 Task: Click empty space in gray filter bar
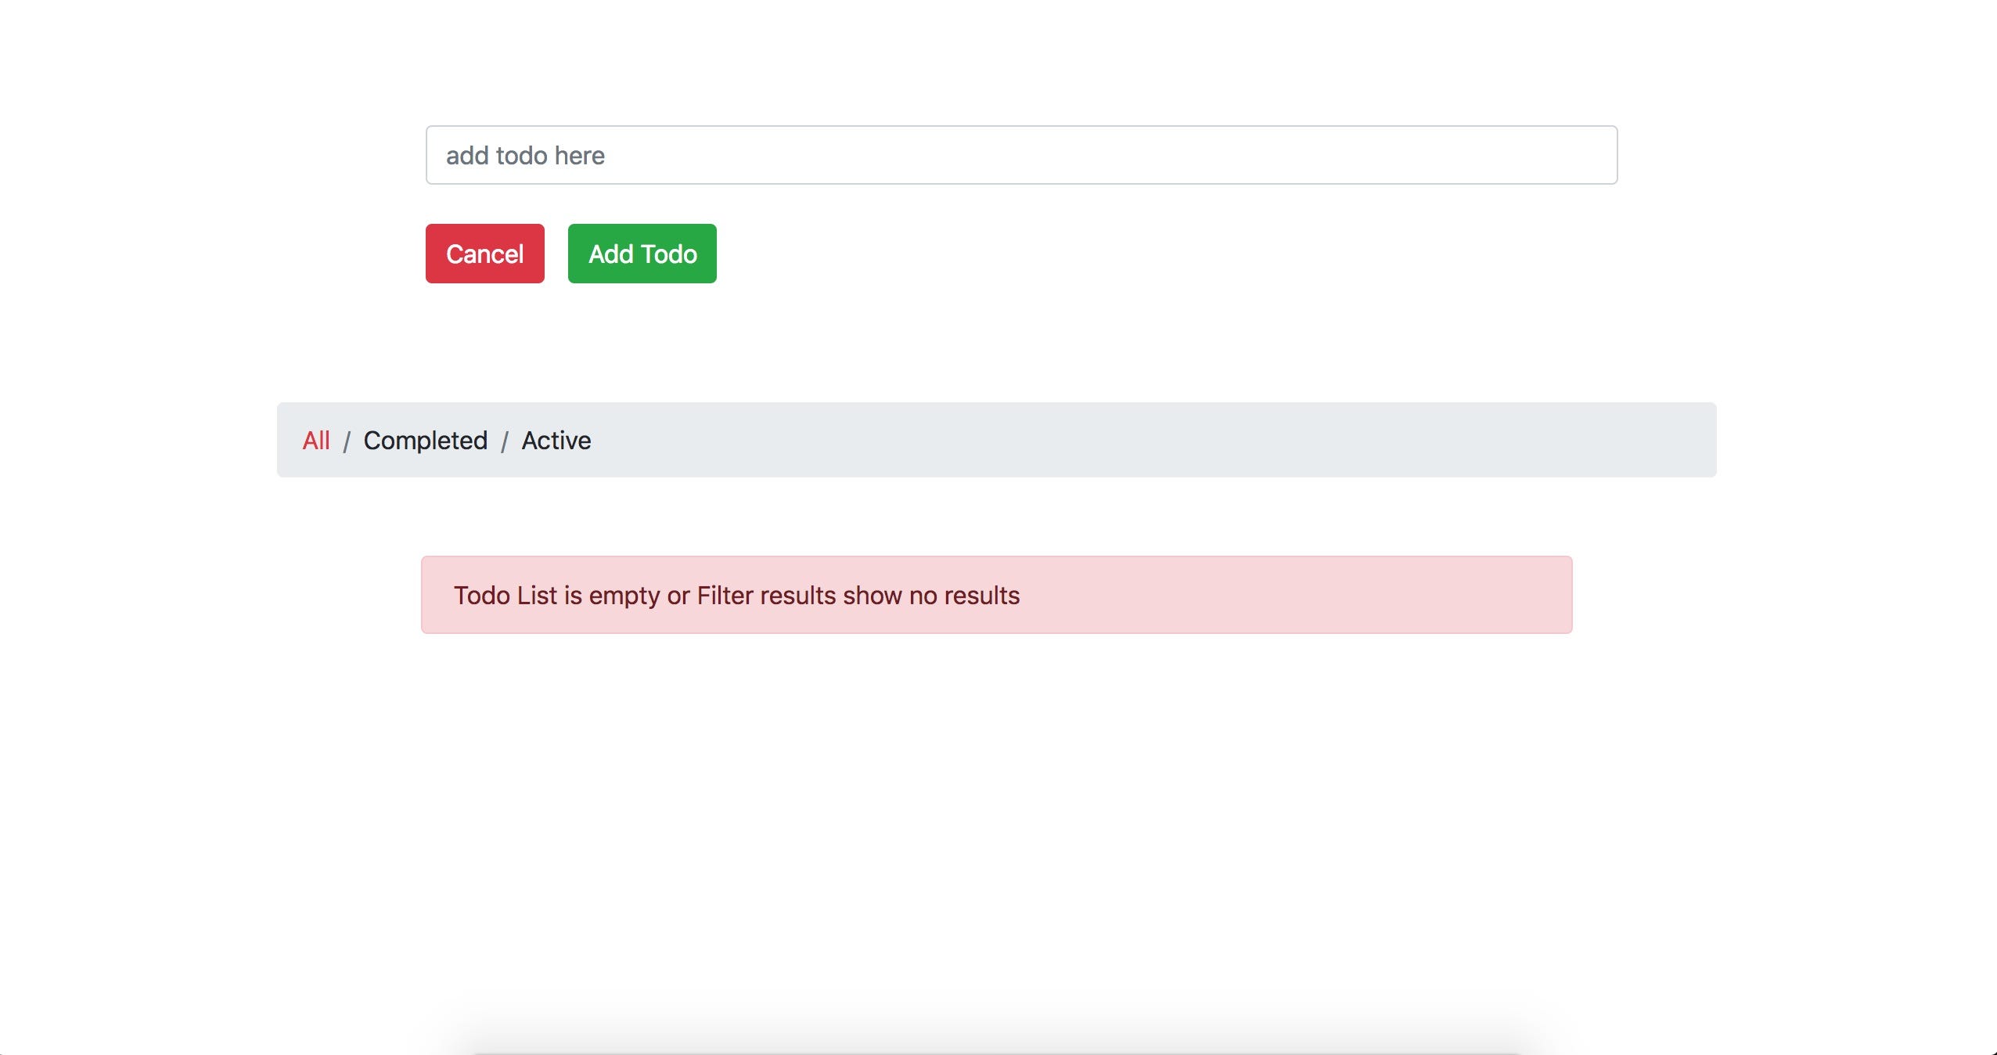[1174, 440]
